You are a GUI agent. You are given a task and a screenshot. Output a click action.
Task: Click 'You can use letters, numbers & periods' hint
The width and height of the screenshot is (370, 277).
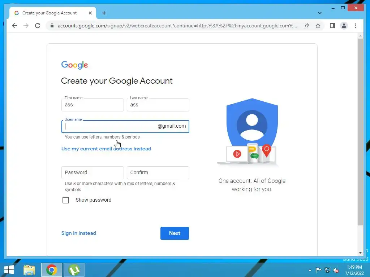102,137
